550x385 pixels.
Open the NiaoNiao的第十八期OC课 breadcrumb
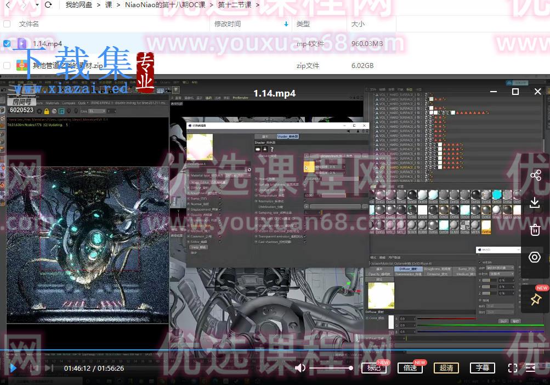165,5
